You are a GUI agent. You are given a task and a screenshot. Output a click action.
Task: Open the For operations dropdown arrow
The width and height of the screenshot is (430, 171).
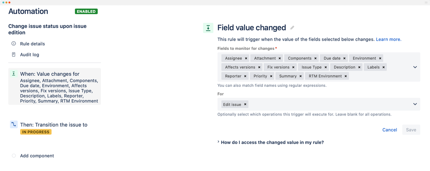(415, 104)
